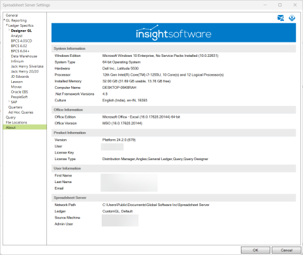This screenshot has width=303, height=255.
Task: Select BPCS 4.05CD ledger
Action: point(22,41)
